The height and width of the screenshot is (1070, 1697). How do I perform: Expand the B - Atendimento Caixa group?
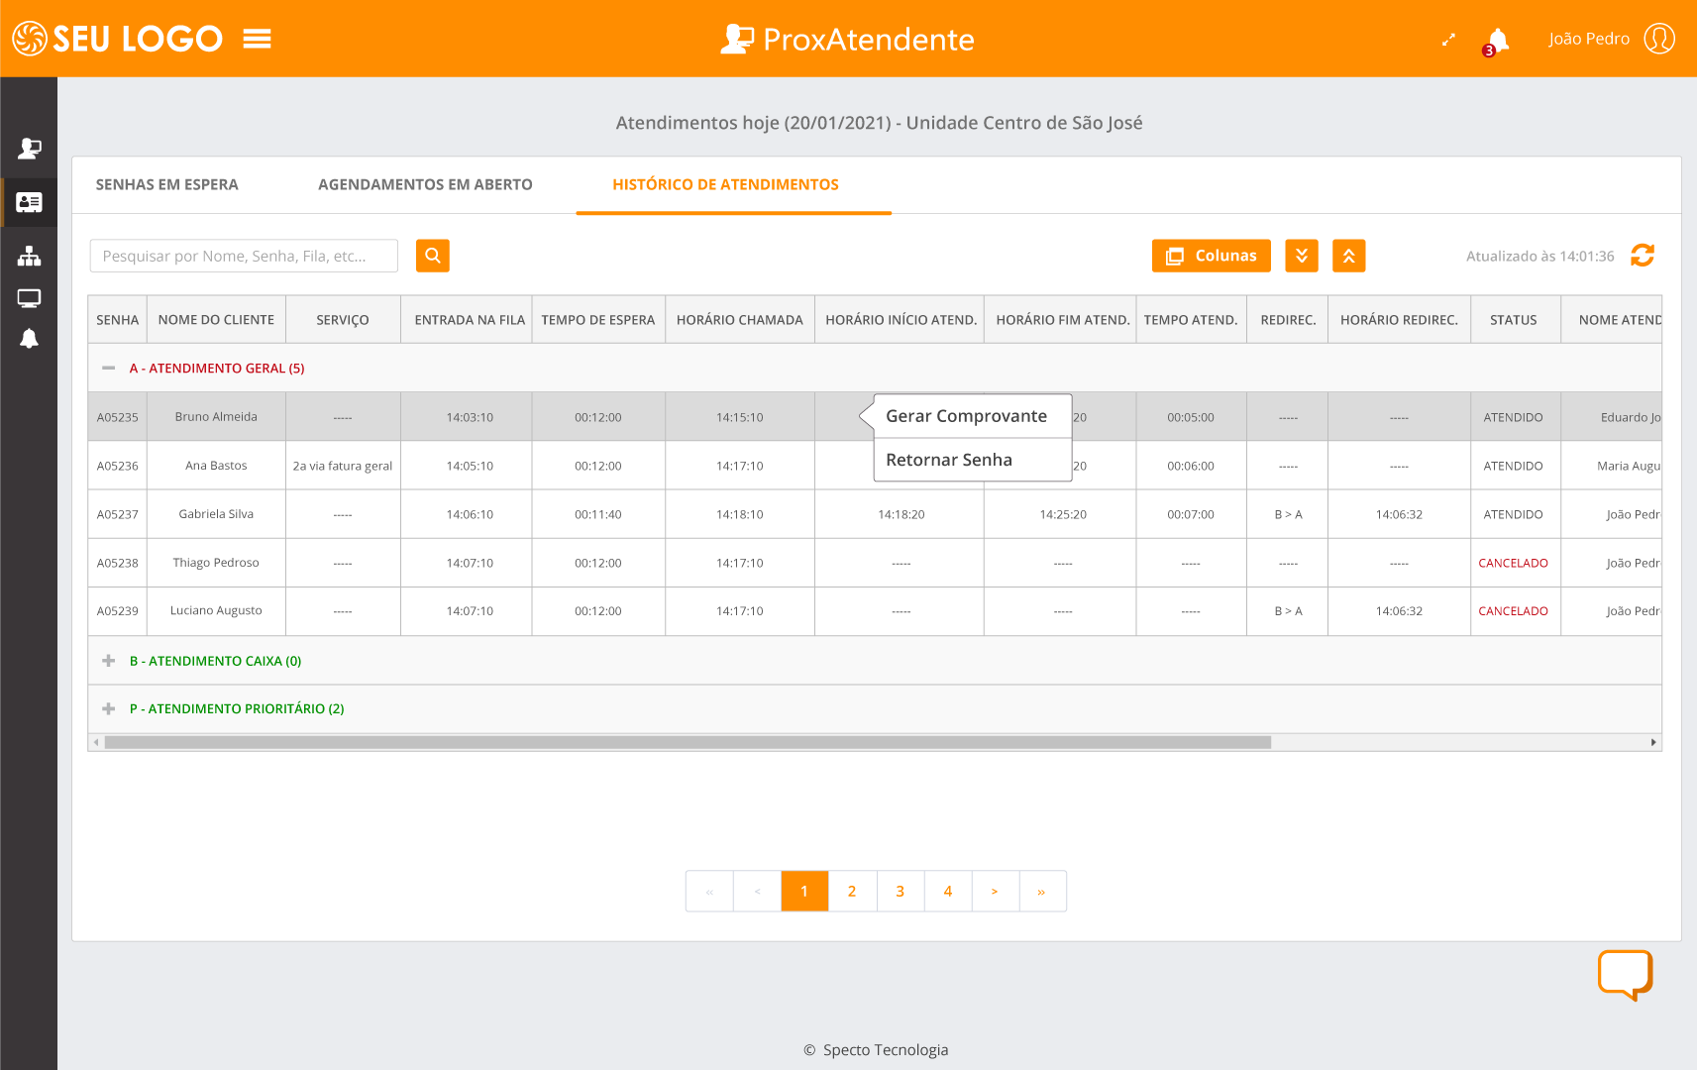tap(109, 661)
